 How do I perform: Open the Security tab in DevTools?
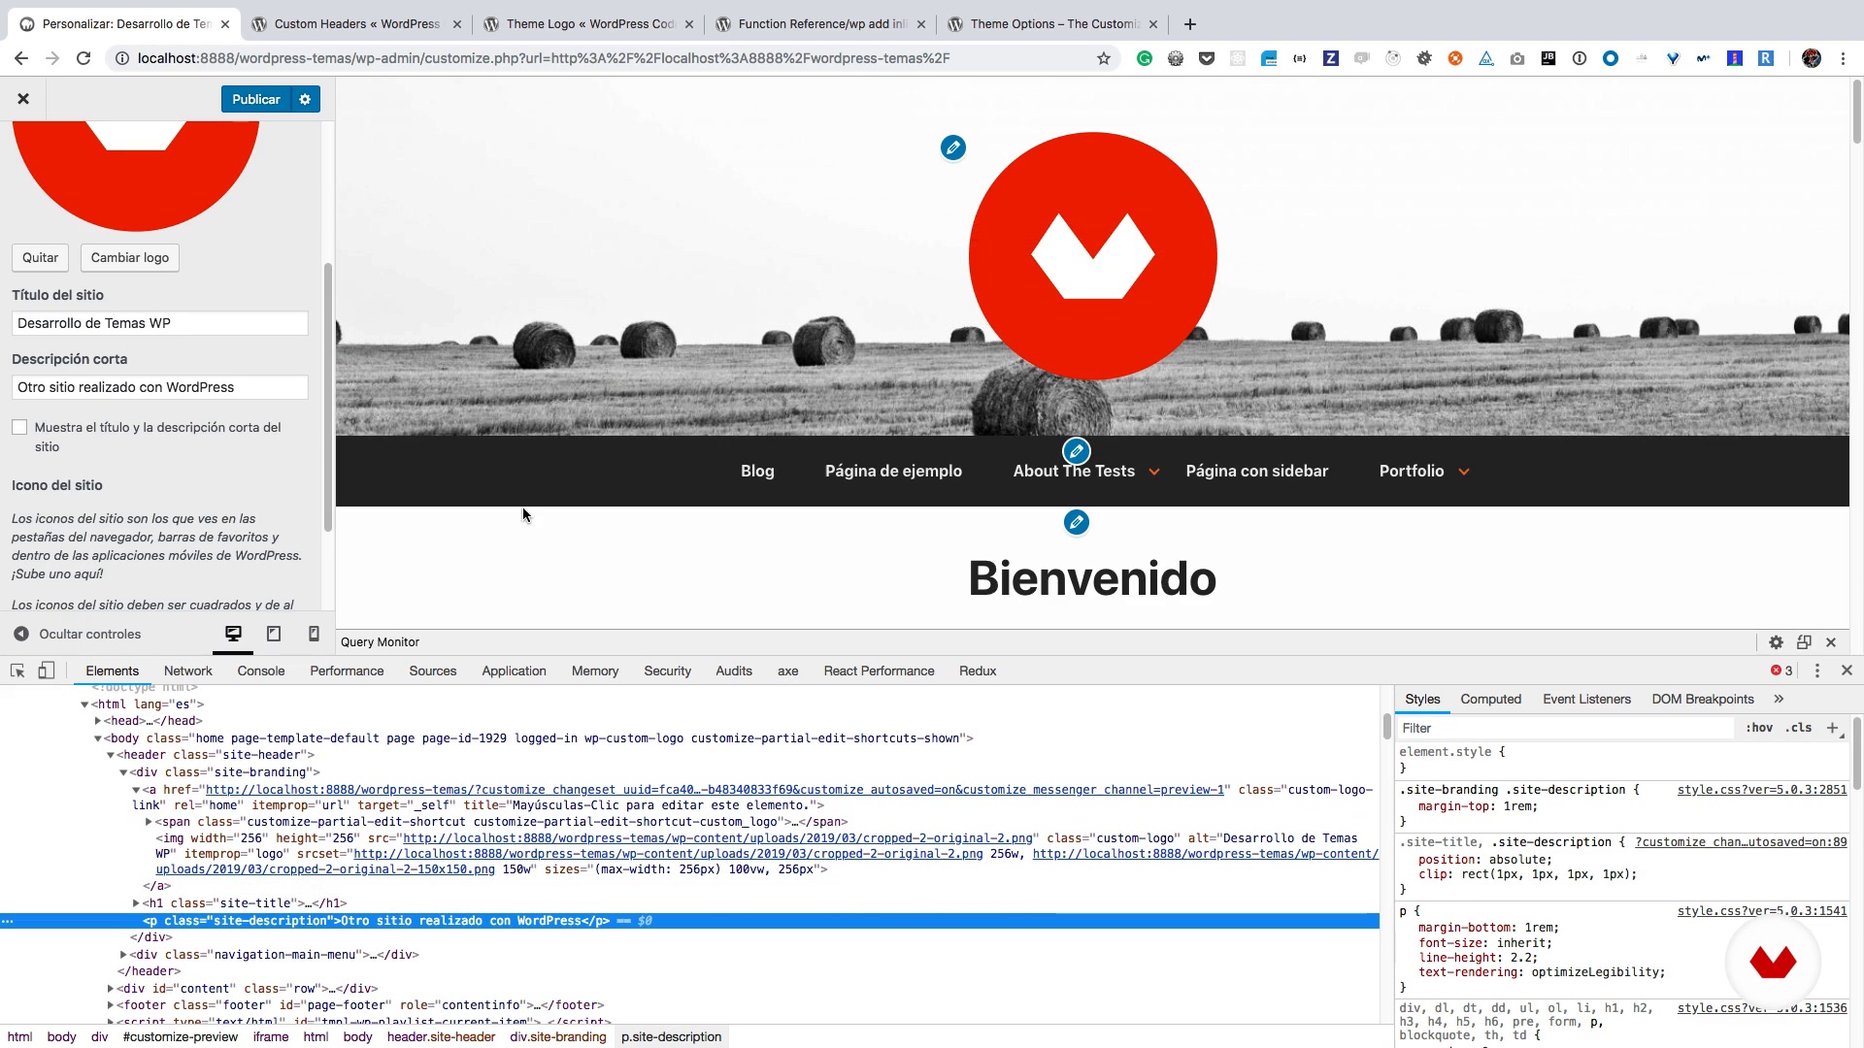(667, 671)
